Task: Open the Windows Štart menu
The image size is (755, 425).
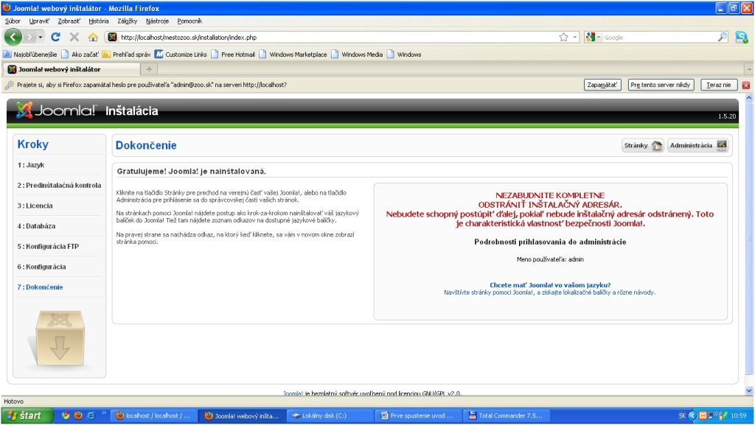Action: [x=27, y=415]
